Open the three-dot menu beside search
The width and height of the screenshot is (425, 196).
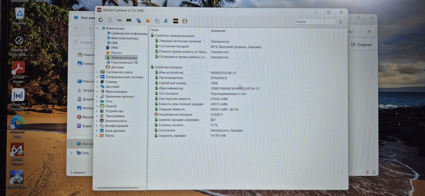(340, 22)
